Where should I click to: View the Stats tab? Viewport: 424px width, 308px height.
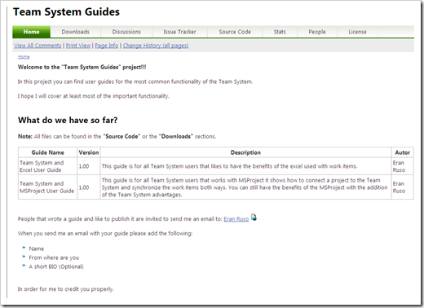click(x=280, y=32)
